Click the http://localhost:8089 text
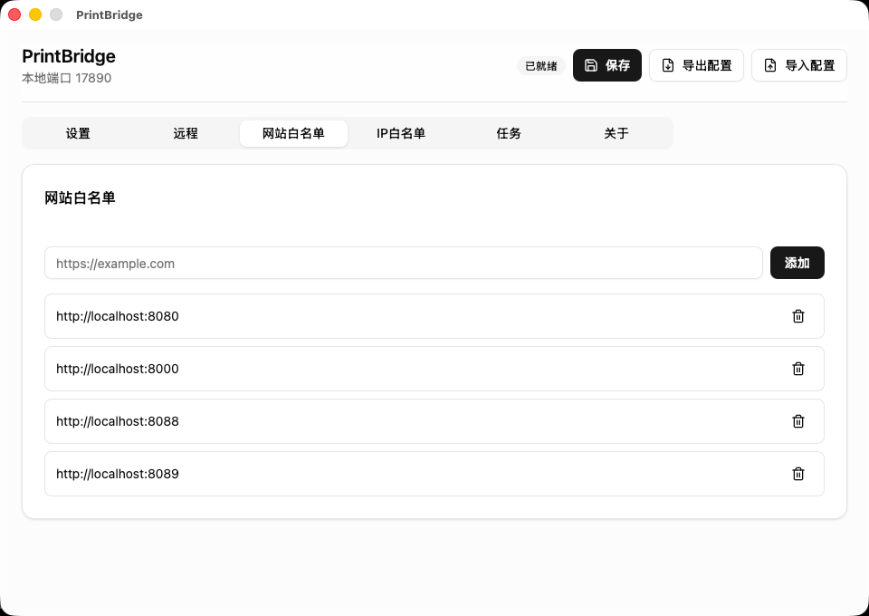The width and height of the screenshot is (869, 616). click(118, 474)
